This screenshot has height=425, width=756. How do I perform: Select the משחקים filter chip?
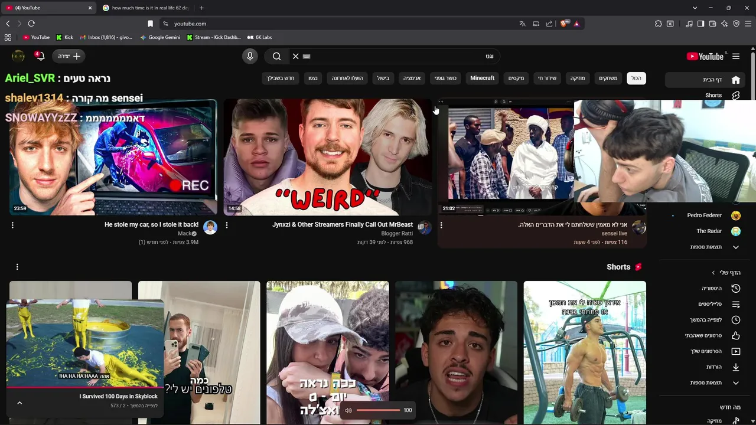pyautogui.click(x=608, y=78)
